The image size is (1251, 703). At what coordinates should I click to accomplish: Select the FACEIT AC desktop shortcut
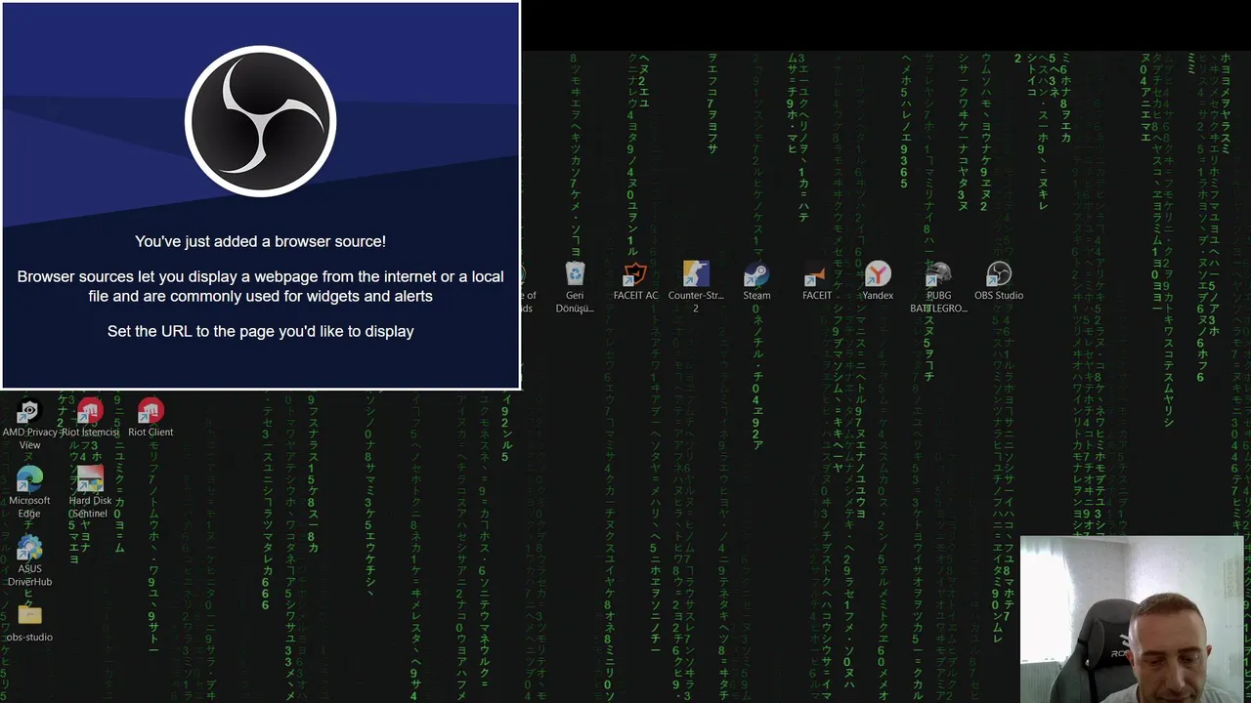point(635,280)
